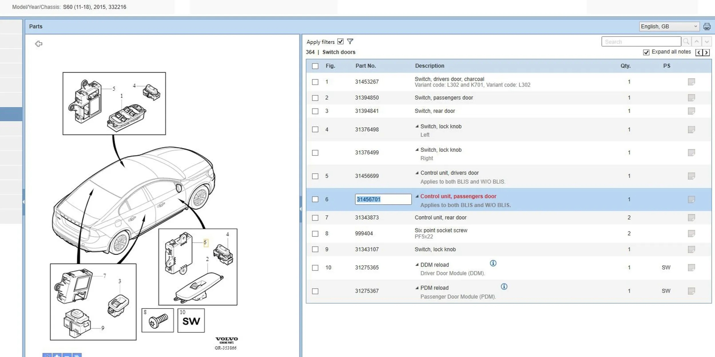Viewport: 715px width, 357px height.
Task: Click the Part No. column header
Action: click(x=366, y=66)
